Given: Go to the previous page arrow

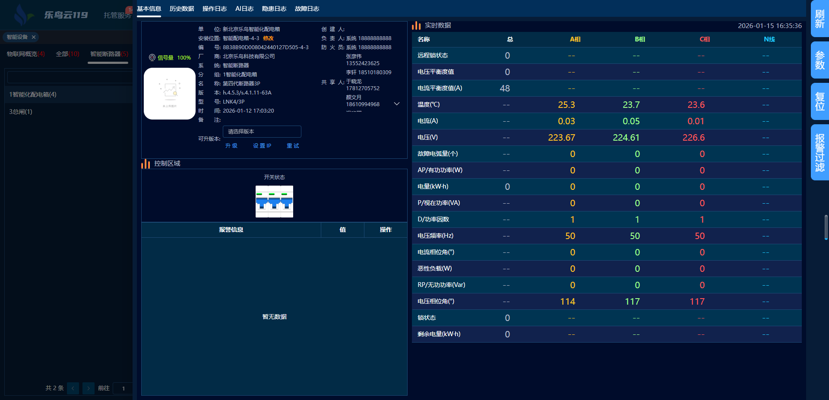Looking at the screenshot, I should [x=73, y=388].
